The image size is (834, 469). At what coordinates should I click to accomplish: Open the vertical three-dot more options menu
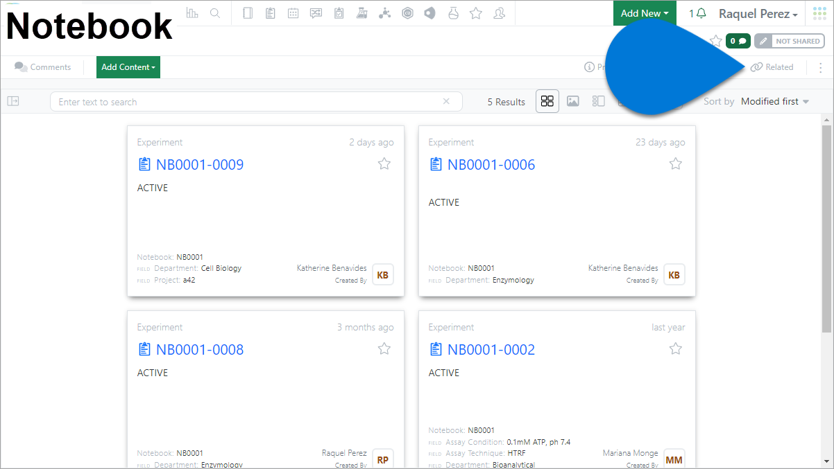(821, 67)
